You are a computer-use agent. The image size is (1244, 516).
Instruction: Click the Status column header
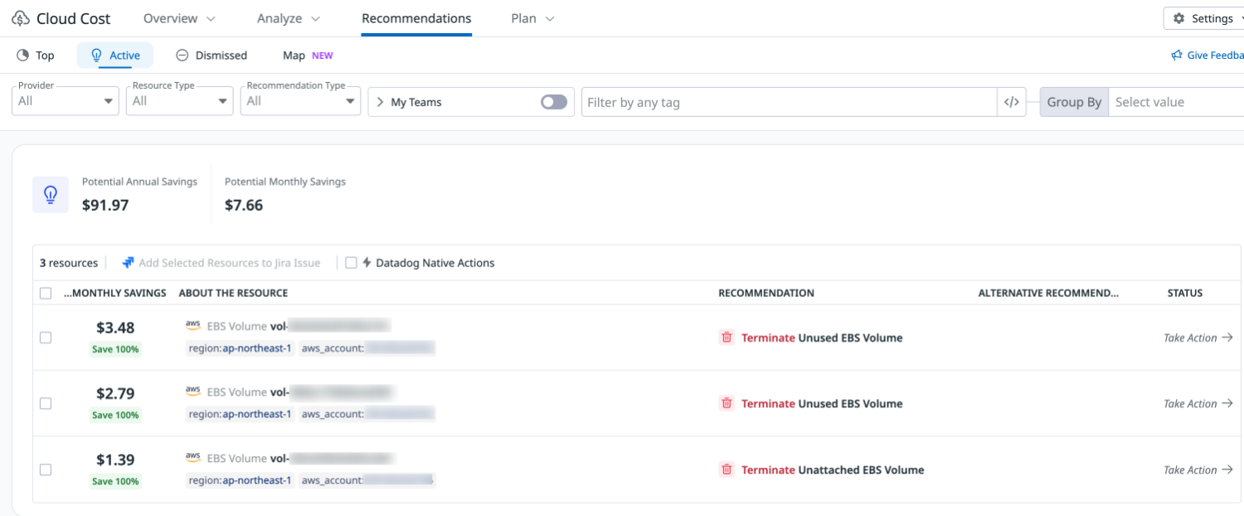point(1185,293)
